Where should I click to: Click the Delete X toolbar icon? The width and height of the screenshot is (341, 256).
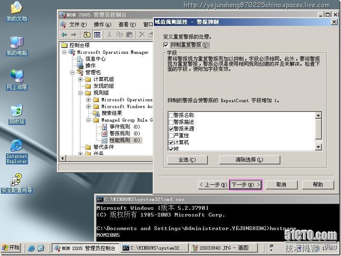142,35
